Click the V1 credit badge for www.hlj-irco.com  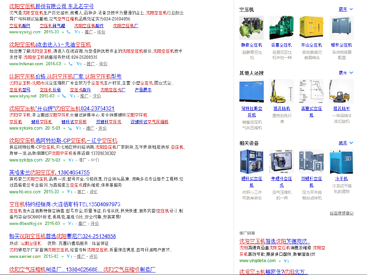pos(70,192)
